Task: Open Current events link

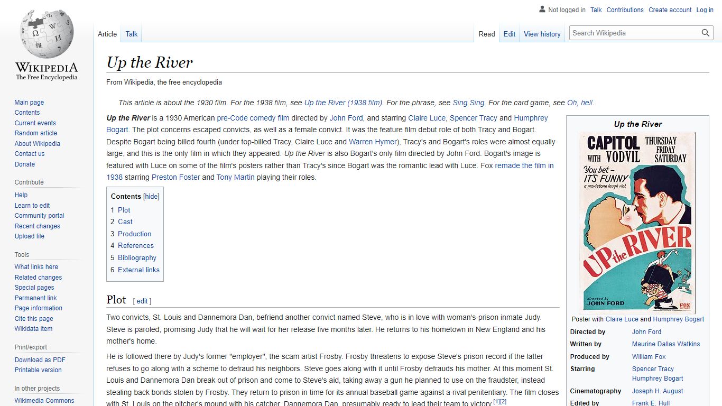Action: point(35,123)
